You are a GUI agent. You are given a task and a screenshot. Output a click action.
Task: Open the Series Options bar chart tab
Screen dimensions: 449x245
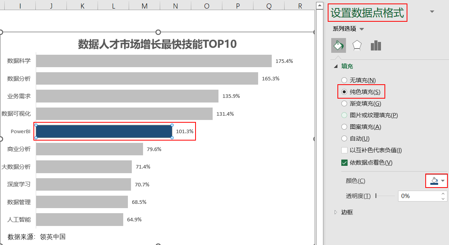tap(376, 45)
